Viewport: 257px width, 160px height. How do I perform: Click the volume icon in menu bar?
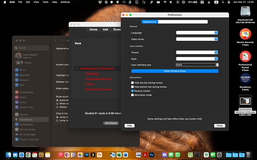coord(171,2)
